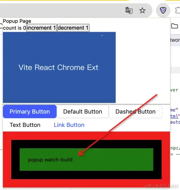Click the underlined tml link in DevTools

[x=174, y=116]
